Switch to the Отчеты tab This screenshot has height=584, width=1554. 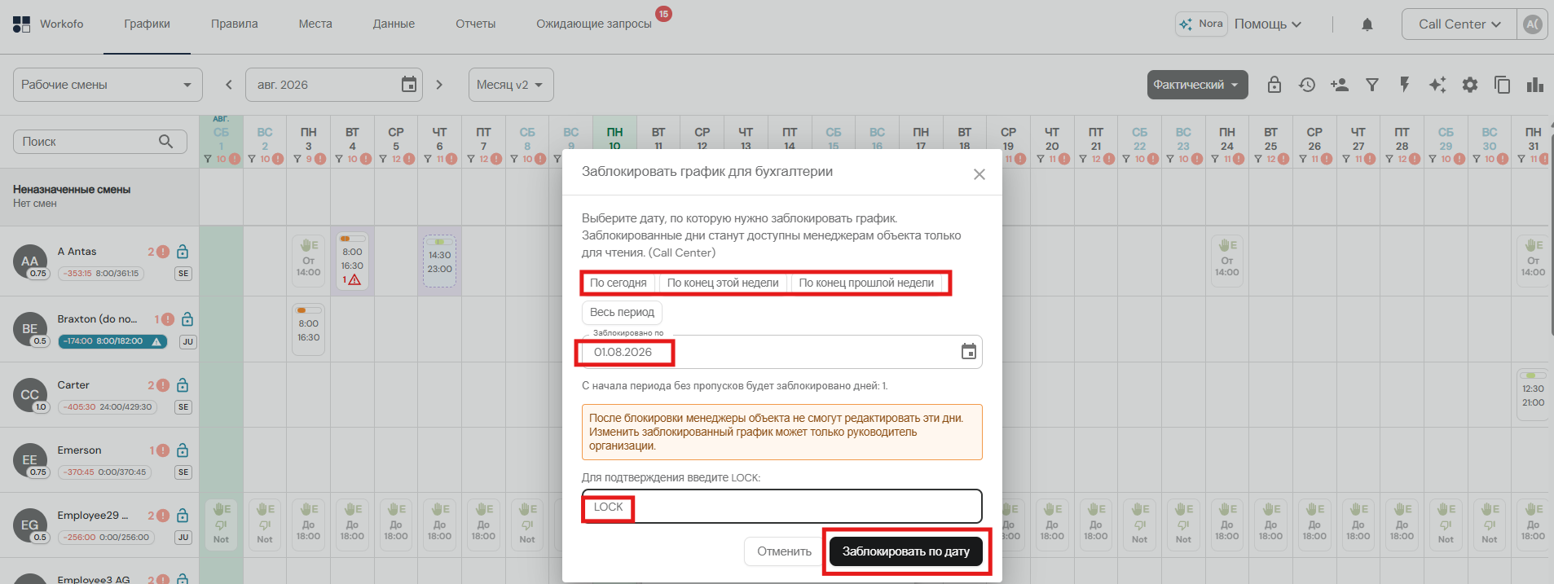(475, 24)
